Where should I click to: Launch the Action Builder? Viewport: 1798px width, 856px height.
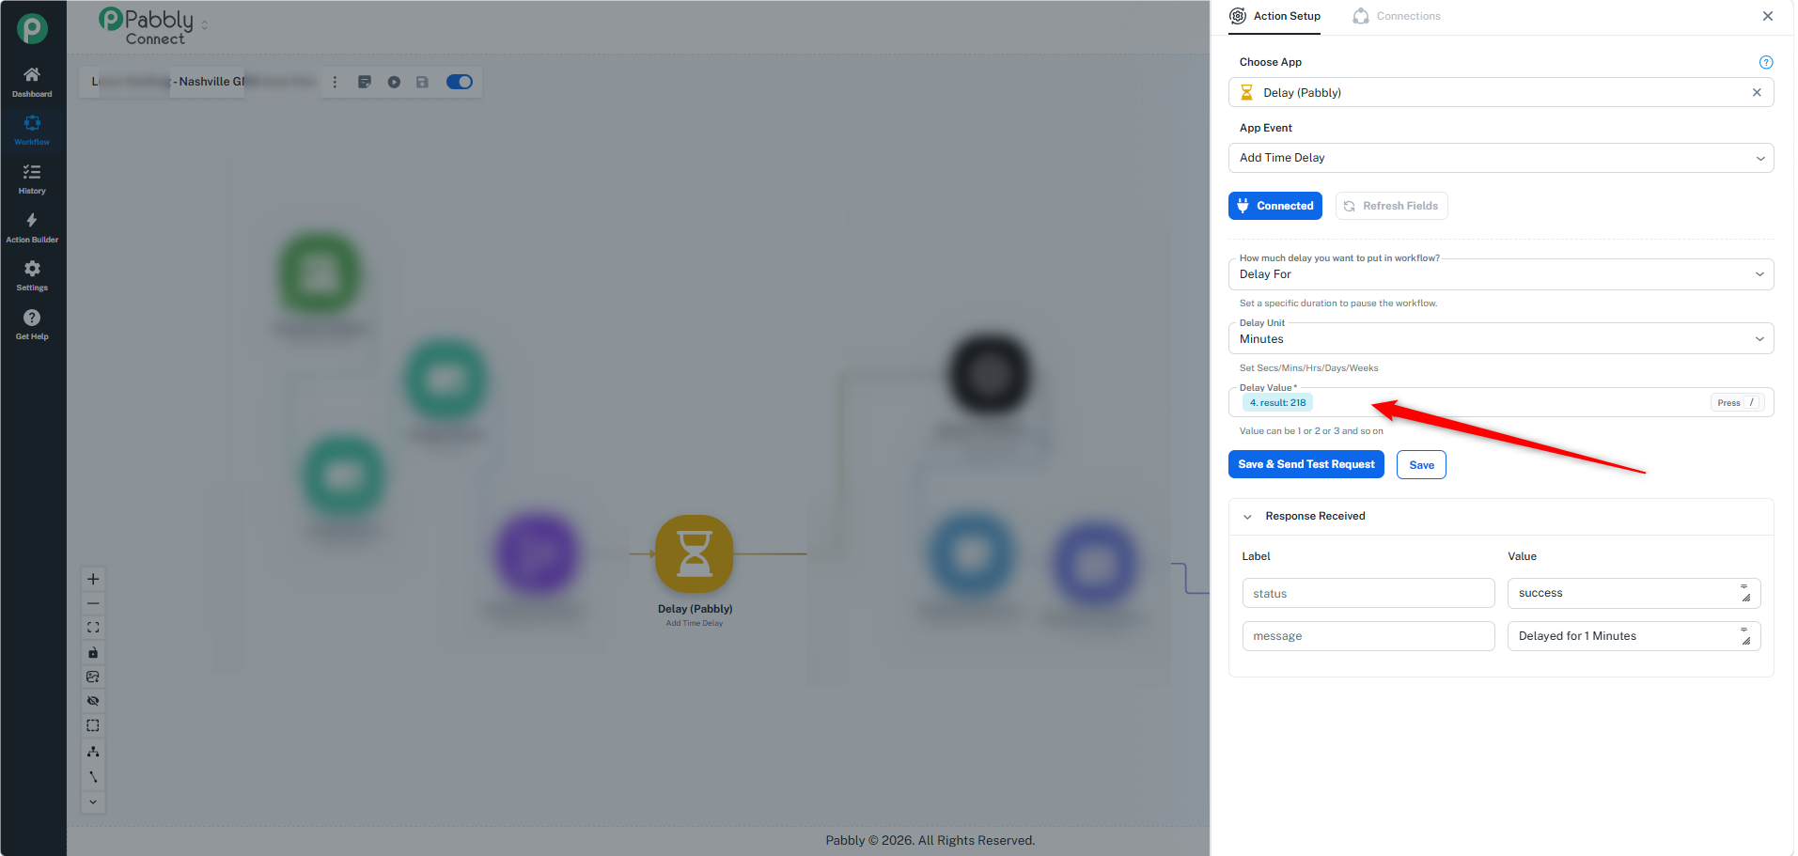(32, 227)
